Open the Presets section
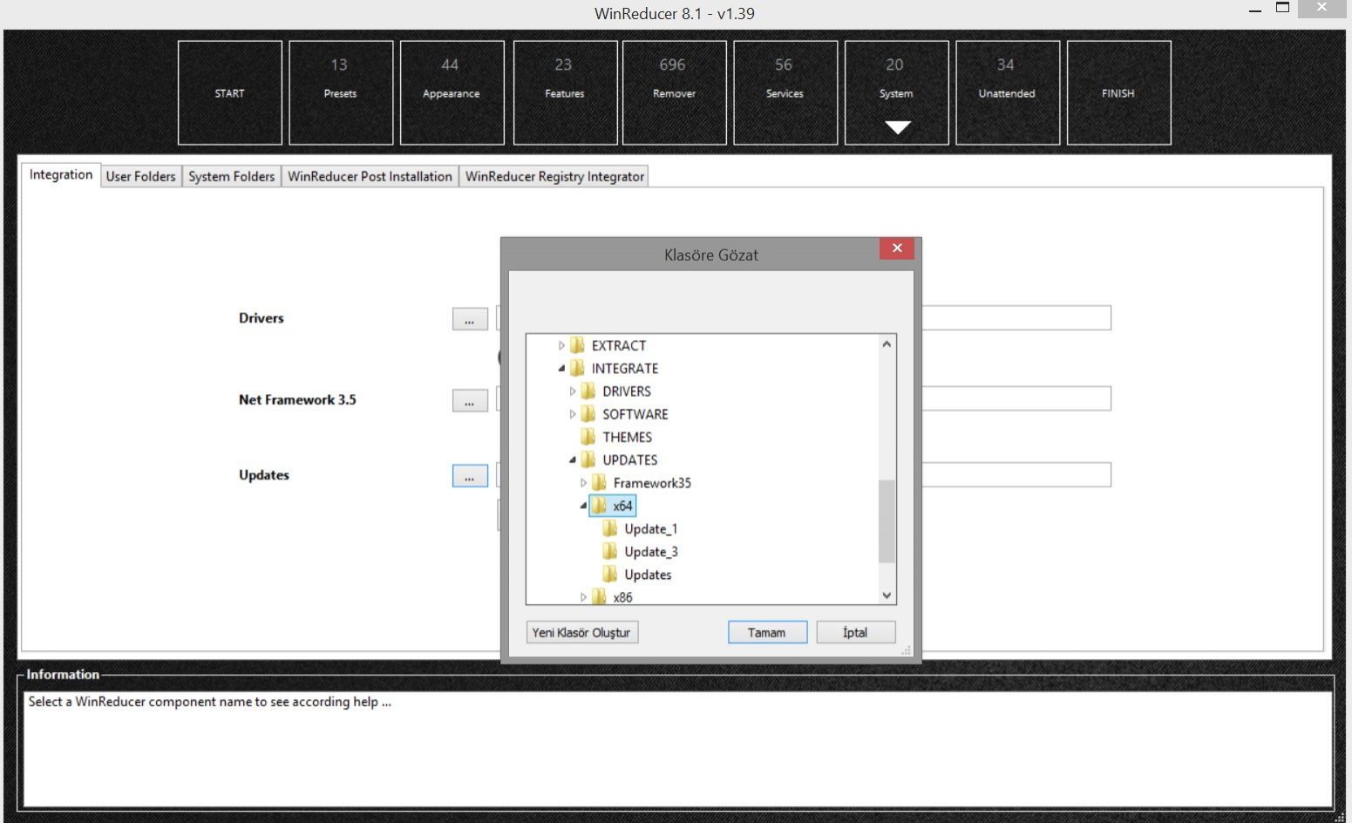 click(341, 92)
